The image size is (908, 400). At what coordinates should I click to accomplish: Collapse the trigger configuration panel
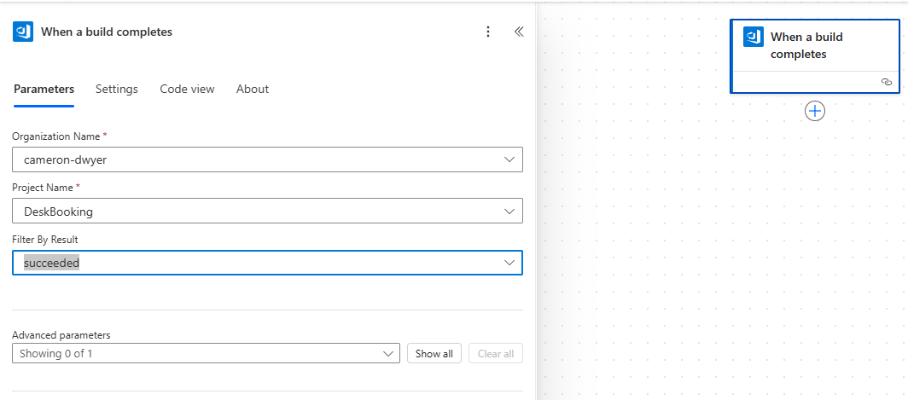coord(518,32)
